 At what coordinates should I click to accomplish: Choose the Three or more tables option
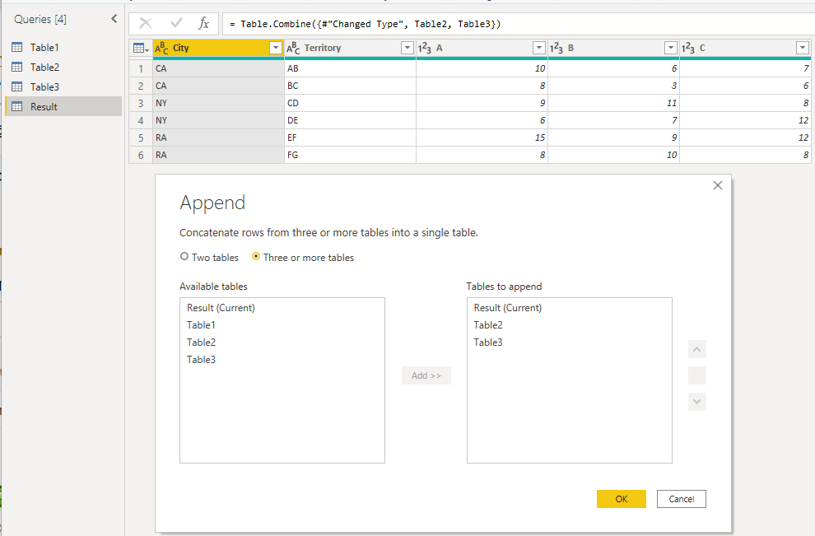tap(302, 258)
